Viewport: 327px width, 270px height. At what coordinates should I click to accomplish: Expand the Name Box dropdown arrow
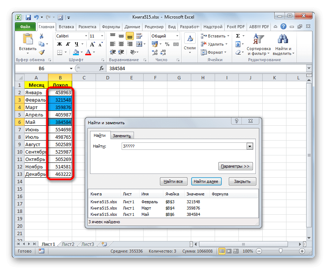pos(71,68)
